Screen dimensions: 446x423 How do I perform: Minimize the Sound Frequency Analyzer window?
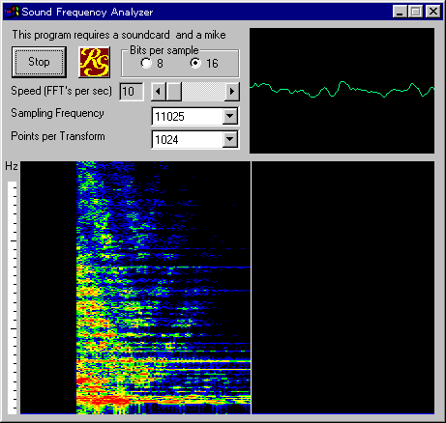400,12
